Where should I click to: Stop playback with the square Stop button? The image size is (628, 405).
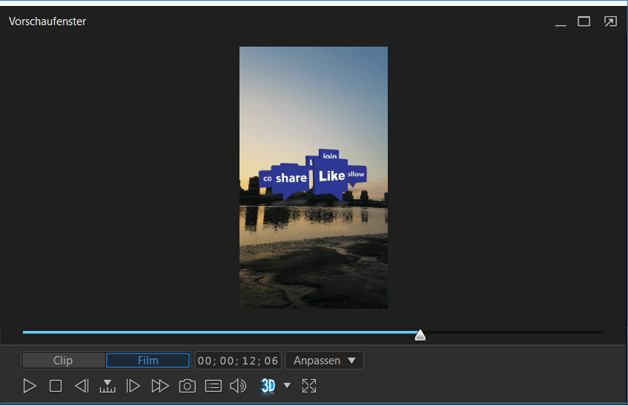[56, 386]
